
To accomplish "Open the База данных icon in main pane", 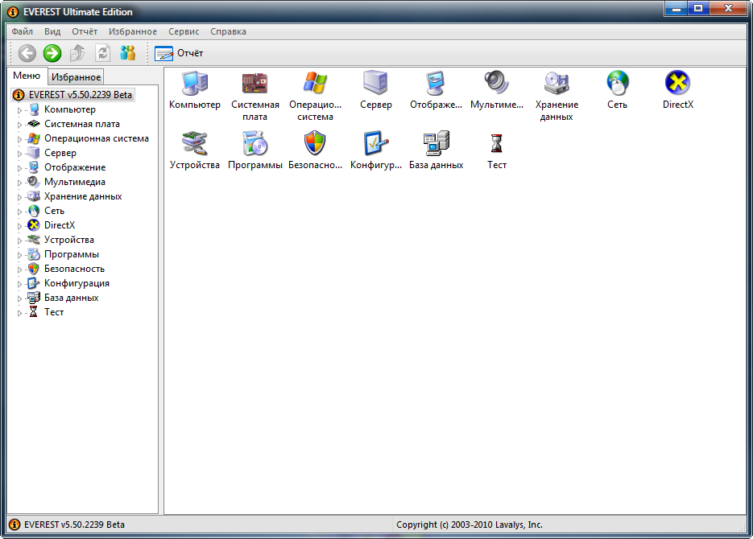I will click(x=436, y=143).
